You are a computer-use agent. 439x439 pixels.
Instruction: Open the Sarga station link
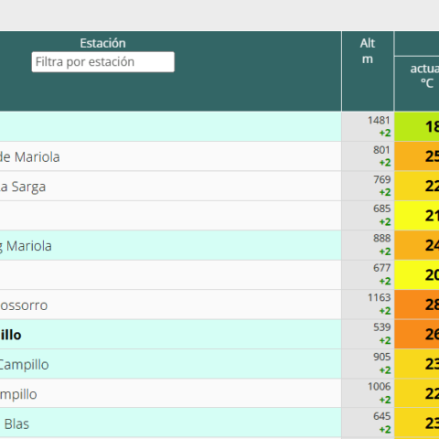coord(23,187)
